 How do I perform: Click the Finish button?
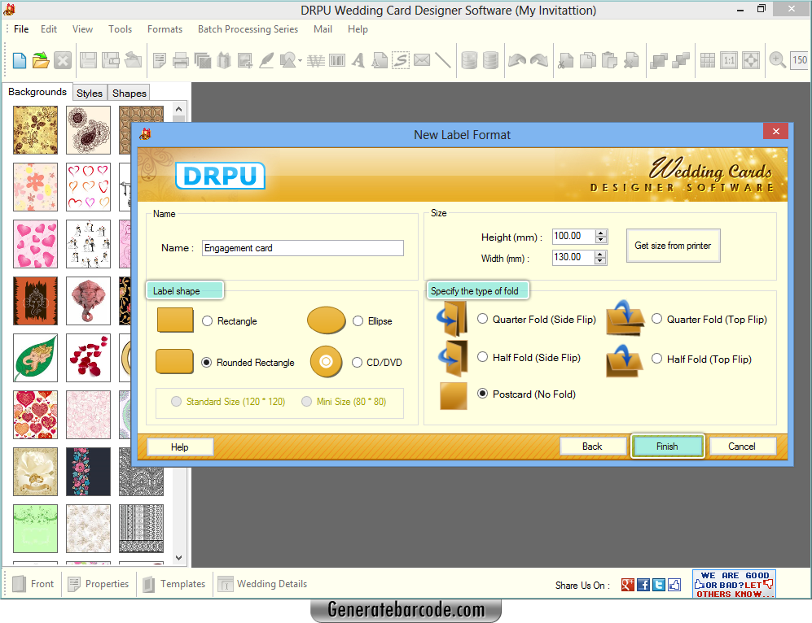pyautogui.click(x=667, y=447)
